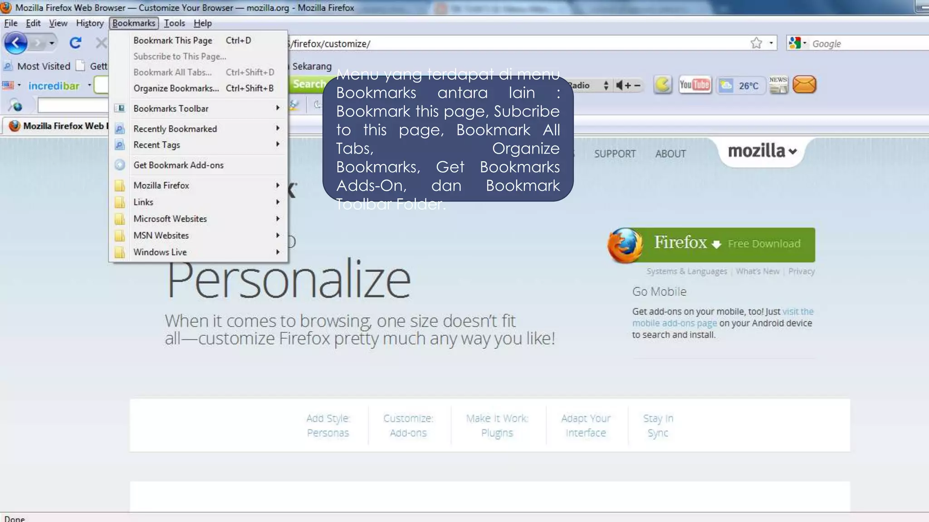Reload the page with refresh icon
This screenshot has height=522, width=929.
[75, 43]
